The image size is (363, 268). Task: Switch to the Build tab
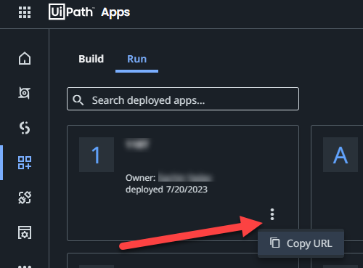point(91,59)
